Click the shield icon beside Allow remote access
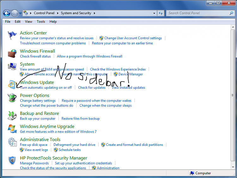 tap(21, 74)
